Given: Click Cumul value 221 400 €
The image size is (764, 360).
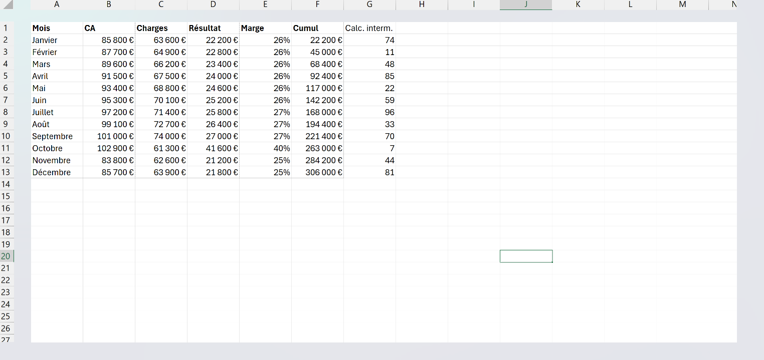Looking at the screenshot, I should click(x=317, y=136).
